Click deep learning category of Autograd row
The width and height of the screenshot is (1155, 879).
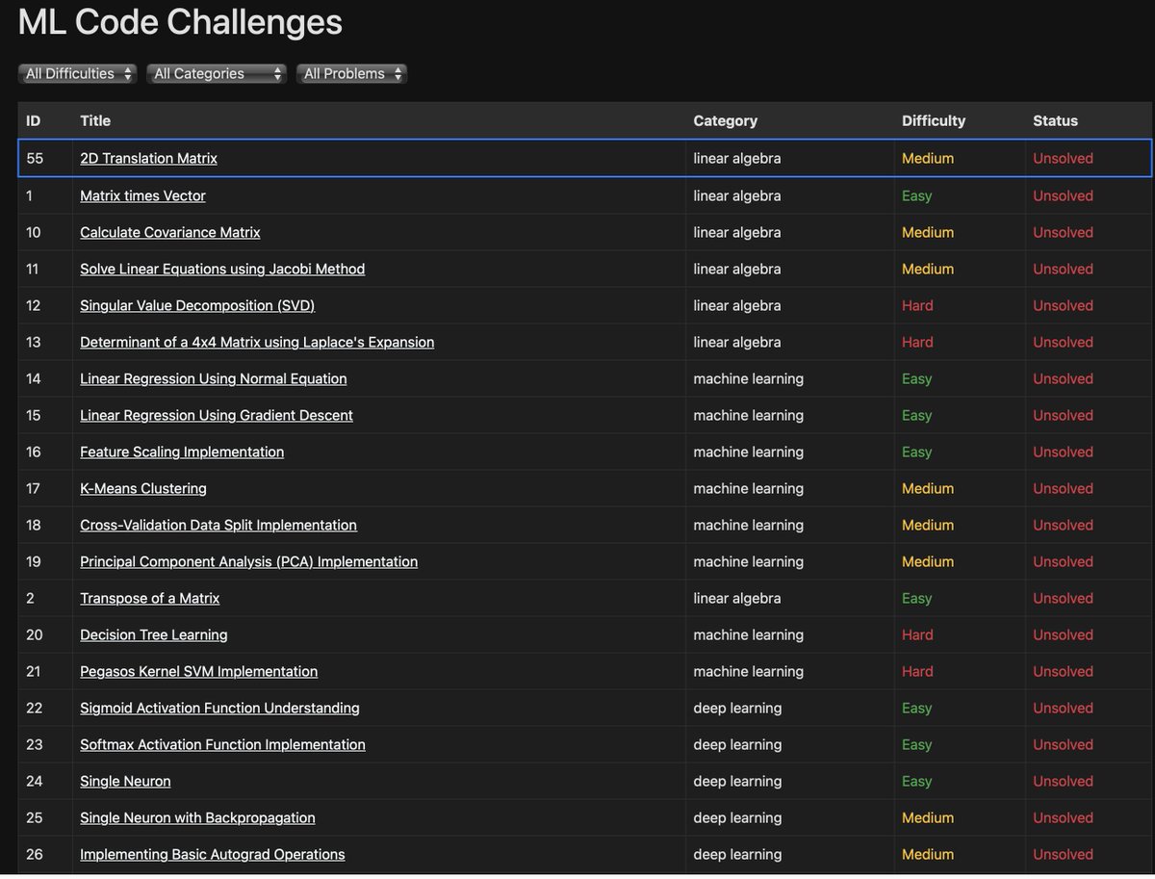point(737,854)
